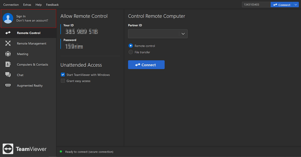
Task: Select the Remote control radio option
Action: coord(130,46)
